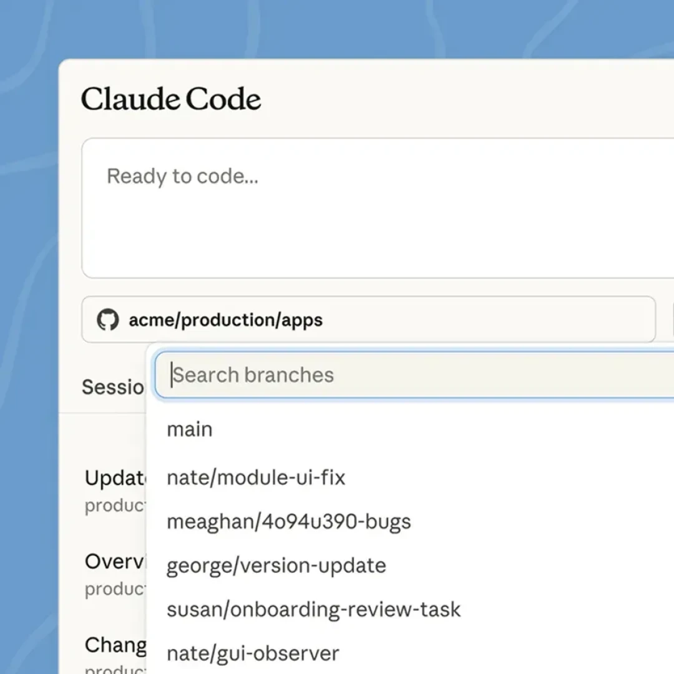Select branch george/version-update
Screen dimensions: 674x674
tap(276, 565)
